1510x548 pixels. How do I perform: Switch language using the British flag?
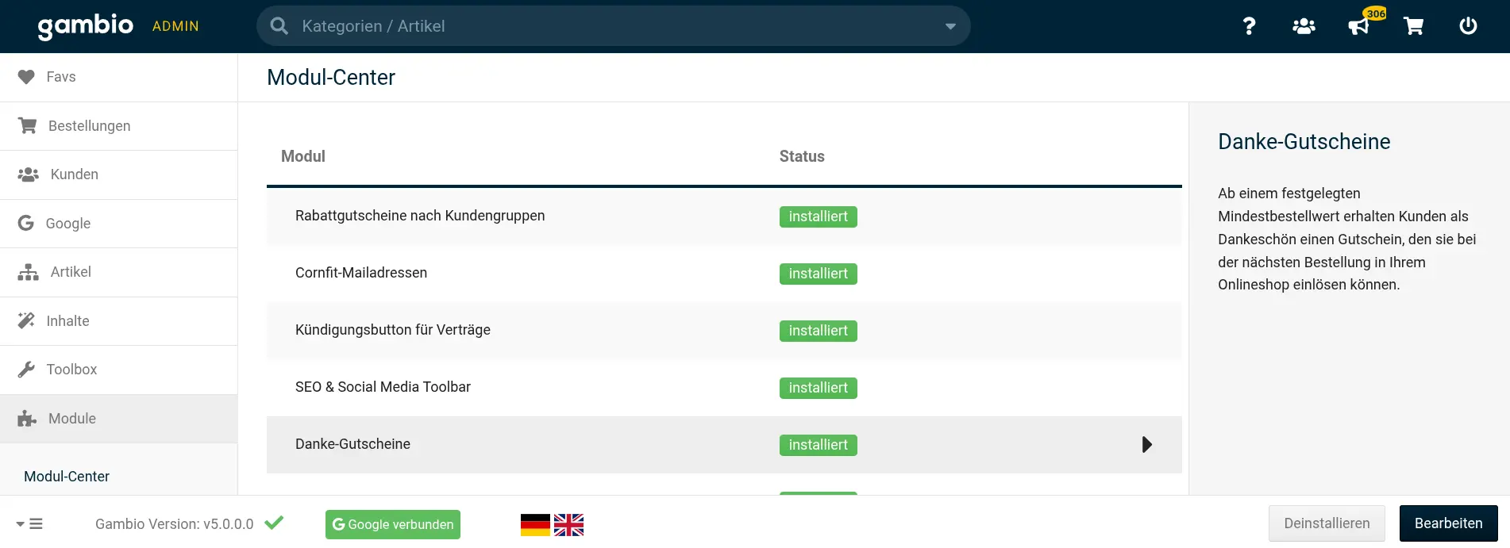coord(568,525)
